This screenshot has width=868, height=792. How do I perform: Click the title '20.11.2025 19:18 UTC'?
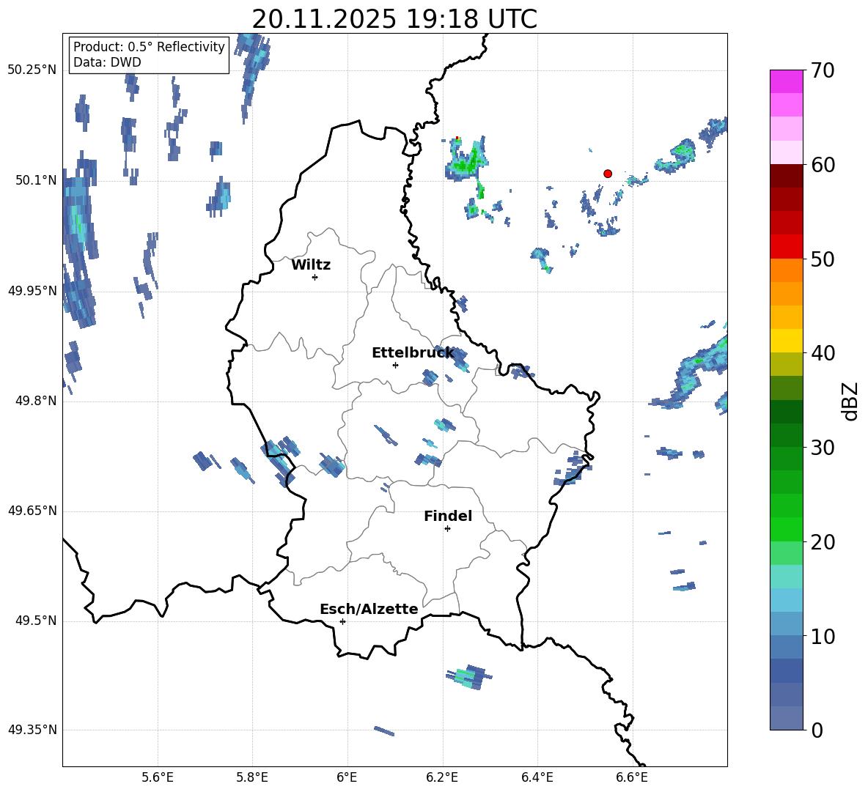[x=394, y=19]
